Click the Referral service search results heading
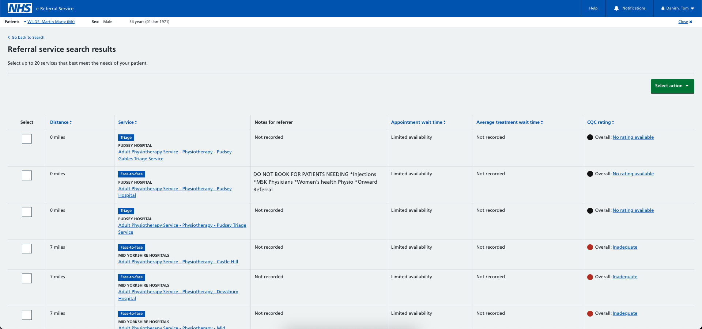The width and height of the screenshot is (702, 329). 62,49
